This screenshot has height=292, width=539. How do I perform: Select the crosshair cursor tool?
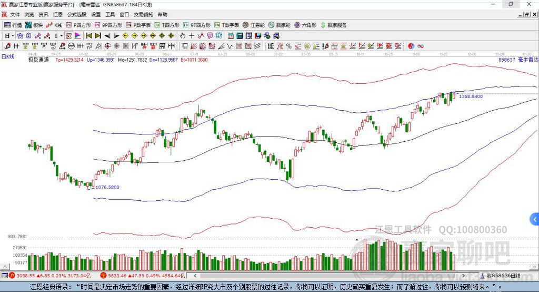coord(192,36)
